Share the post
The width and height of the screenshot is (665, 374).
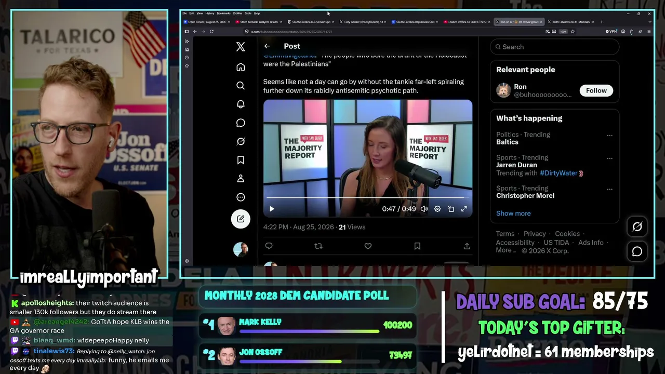[x=467, y=246]
